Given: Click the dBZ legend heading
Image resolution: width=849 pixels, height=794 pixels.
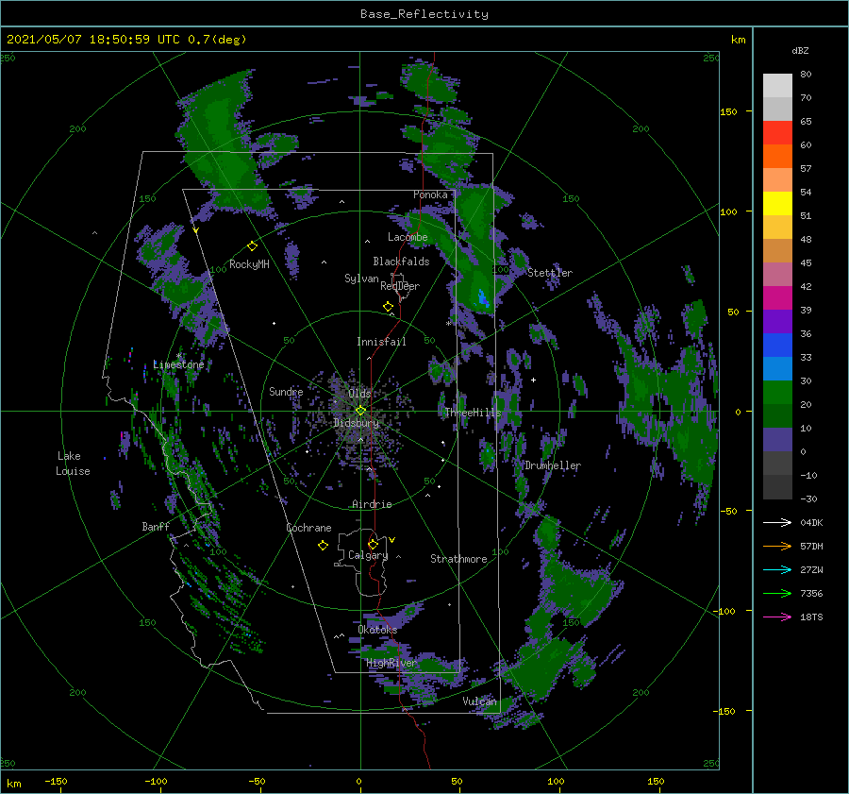Looking at the screenshot, I should click(800, 50).
